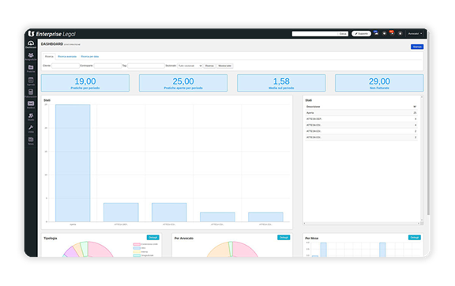Click the Aperta row in Stati table
This screenshot has height=286, width=455.
(x=361, y=113)
